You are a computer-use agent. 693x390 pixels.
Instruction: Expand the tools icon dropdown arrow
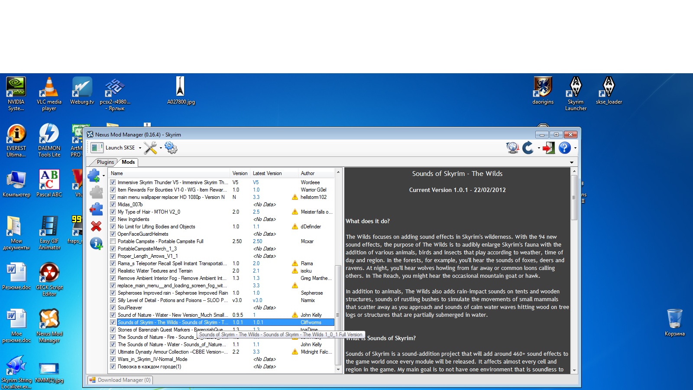click(161, 148)
